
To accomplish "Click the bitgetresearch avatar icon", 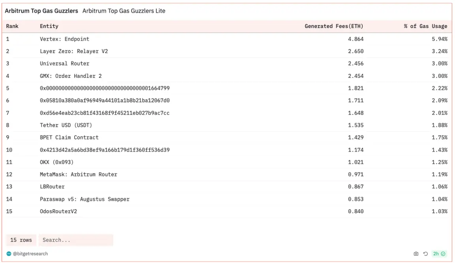I will point(9,254).
